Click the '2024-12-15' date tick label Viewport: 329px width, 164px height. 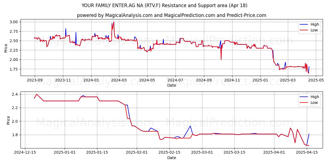click(25, 153)
